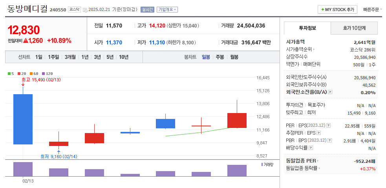Switch to the 호가10단계 tab
Viewport: 386px width, 188px height.
point(354,28)
